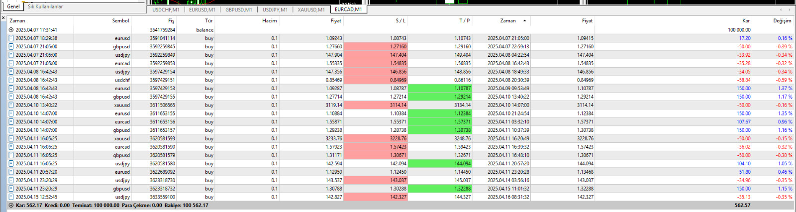
Task: Select the profit value 107.67
Action: (x=744, y=122)
